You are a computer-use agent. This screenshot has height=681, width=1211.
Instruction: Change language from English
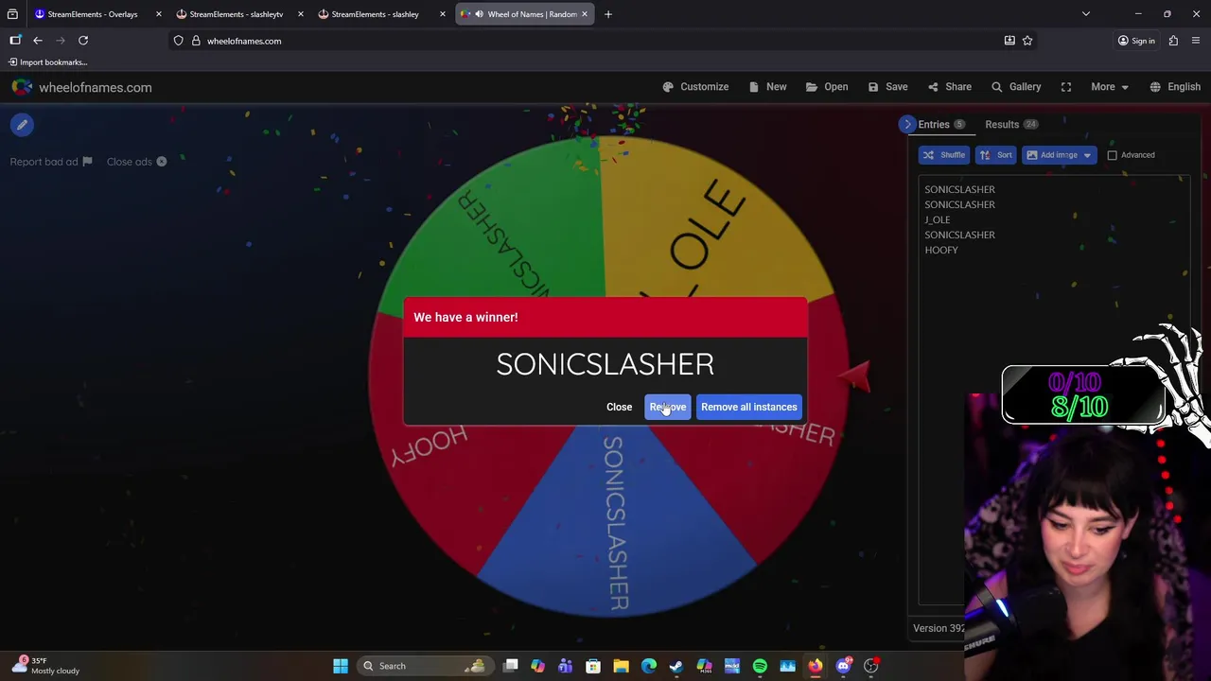coord(1175,87)
